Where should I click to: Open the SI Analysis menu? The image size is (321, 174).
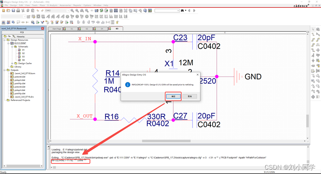pos(52,6)
